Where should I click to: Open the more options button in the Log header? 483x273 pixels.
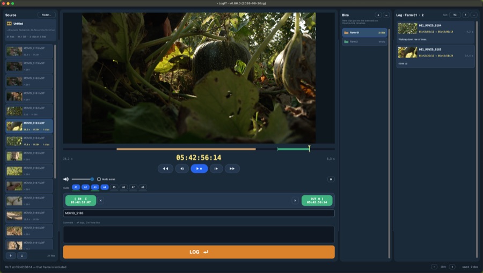(x=474, y=15)
